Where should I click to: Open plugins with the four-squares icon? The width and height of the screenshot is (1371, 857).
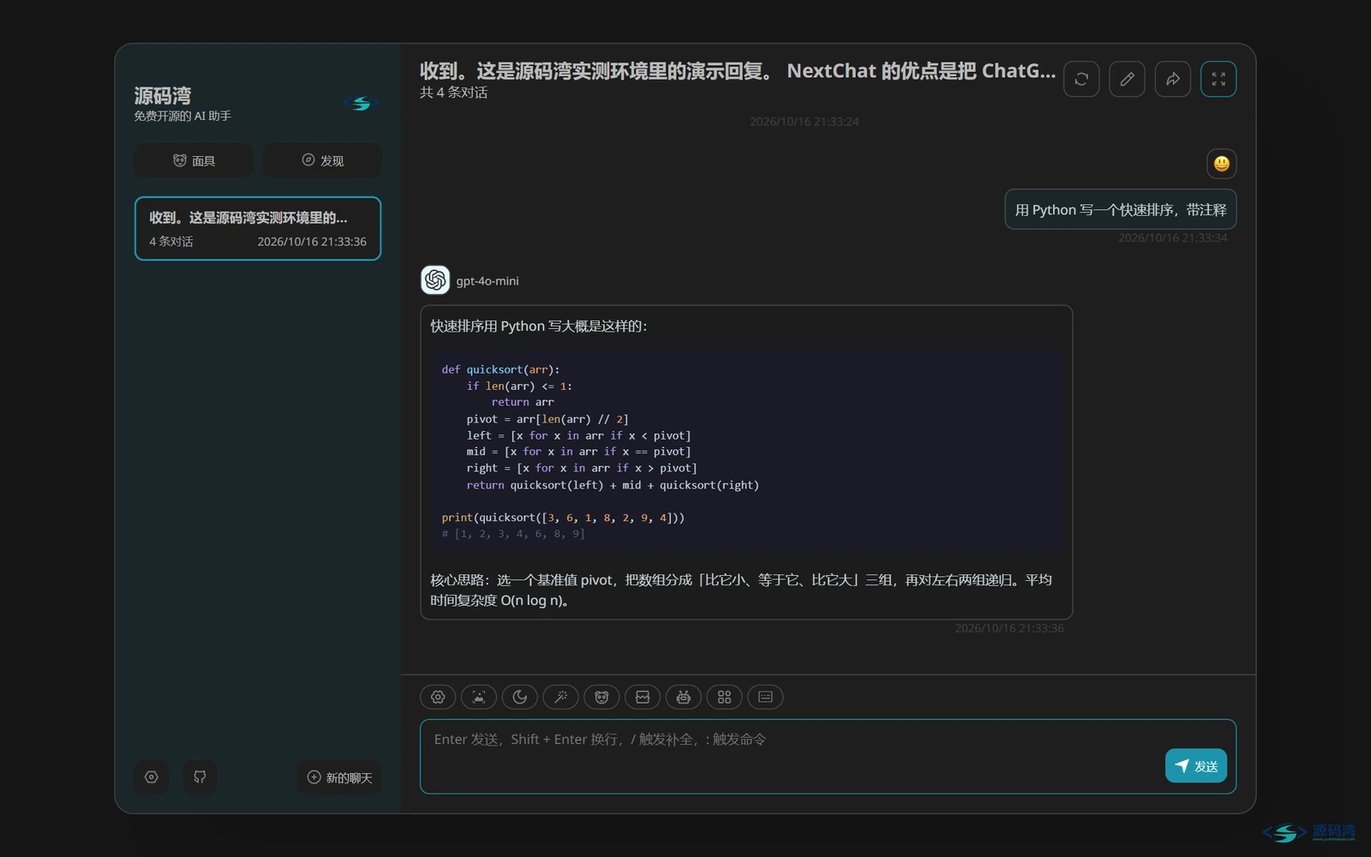click(x=725, y=697)
